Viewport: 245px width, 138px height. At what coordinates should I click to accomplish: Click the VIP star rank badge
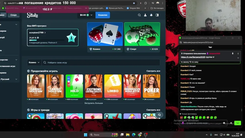point(72,38)
